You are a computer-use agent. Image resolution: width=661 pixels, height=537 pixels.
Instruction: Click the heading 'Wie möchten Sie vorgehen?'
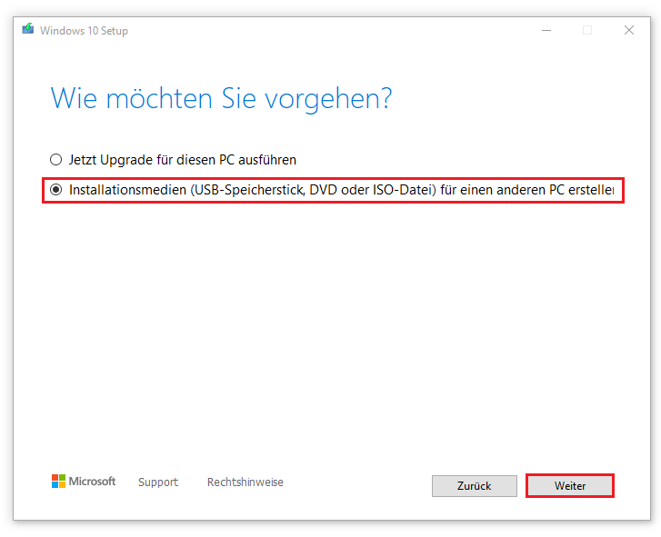click(x=221, y=98)
